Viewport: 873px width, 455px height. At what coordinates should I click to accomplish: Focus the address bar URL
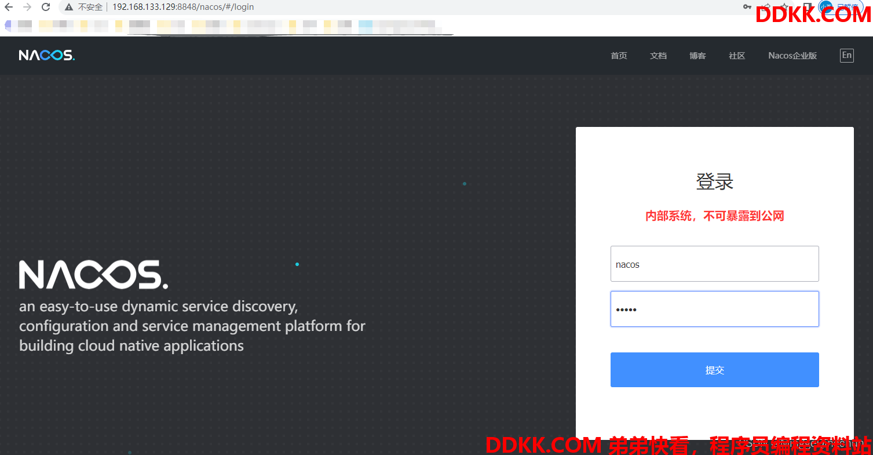183,7
